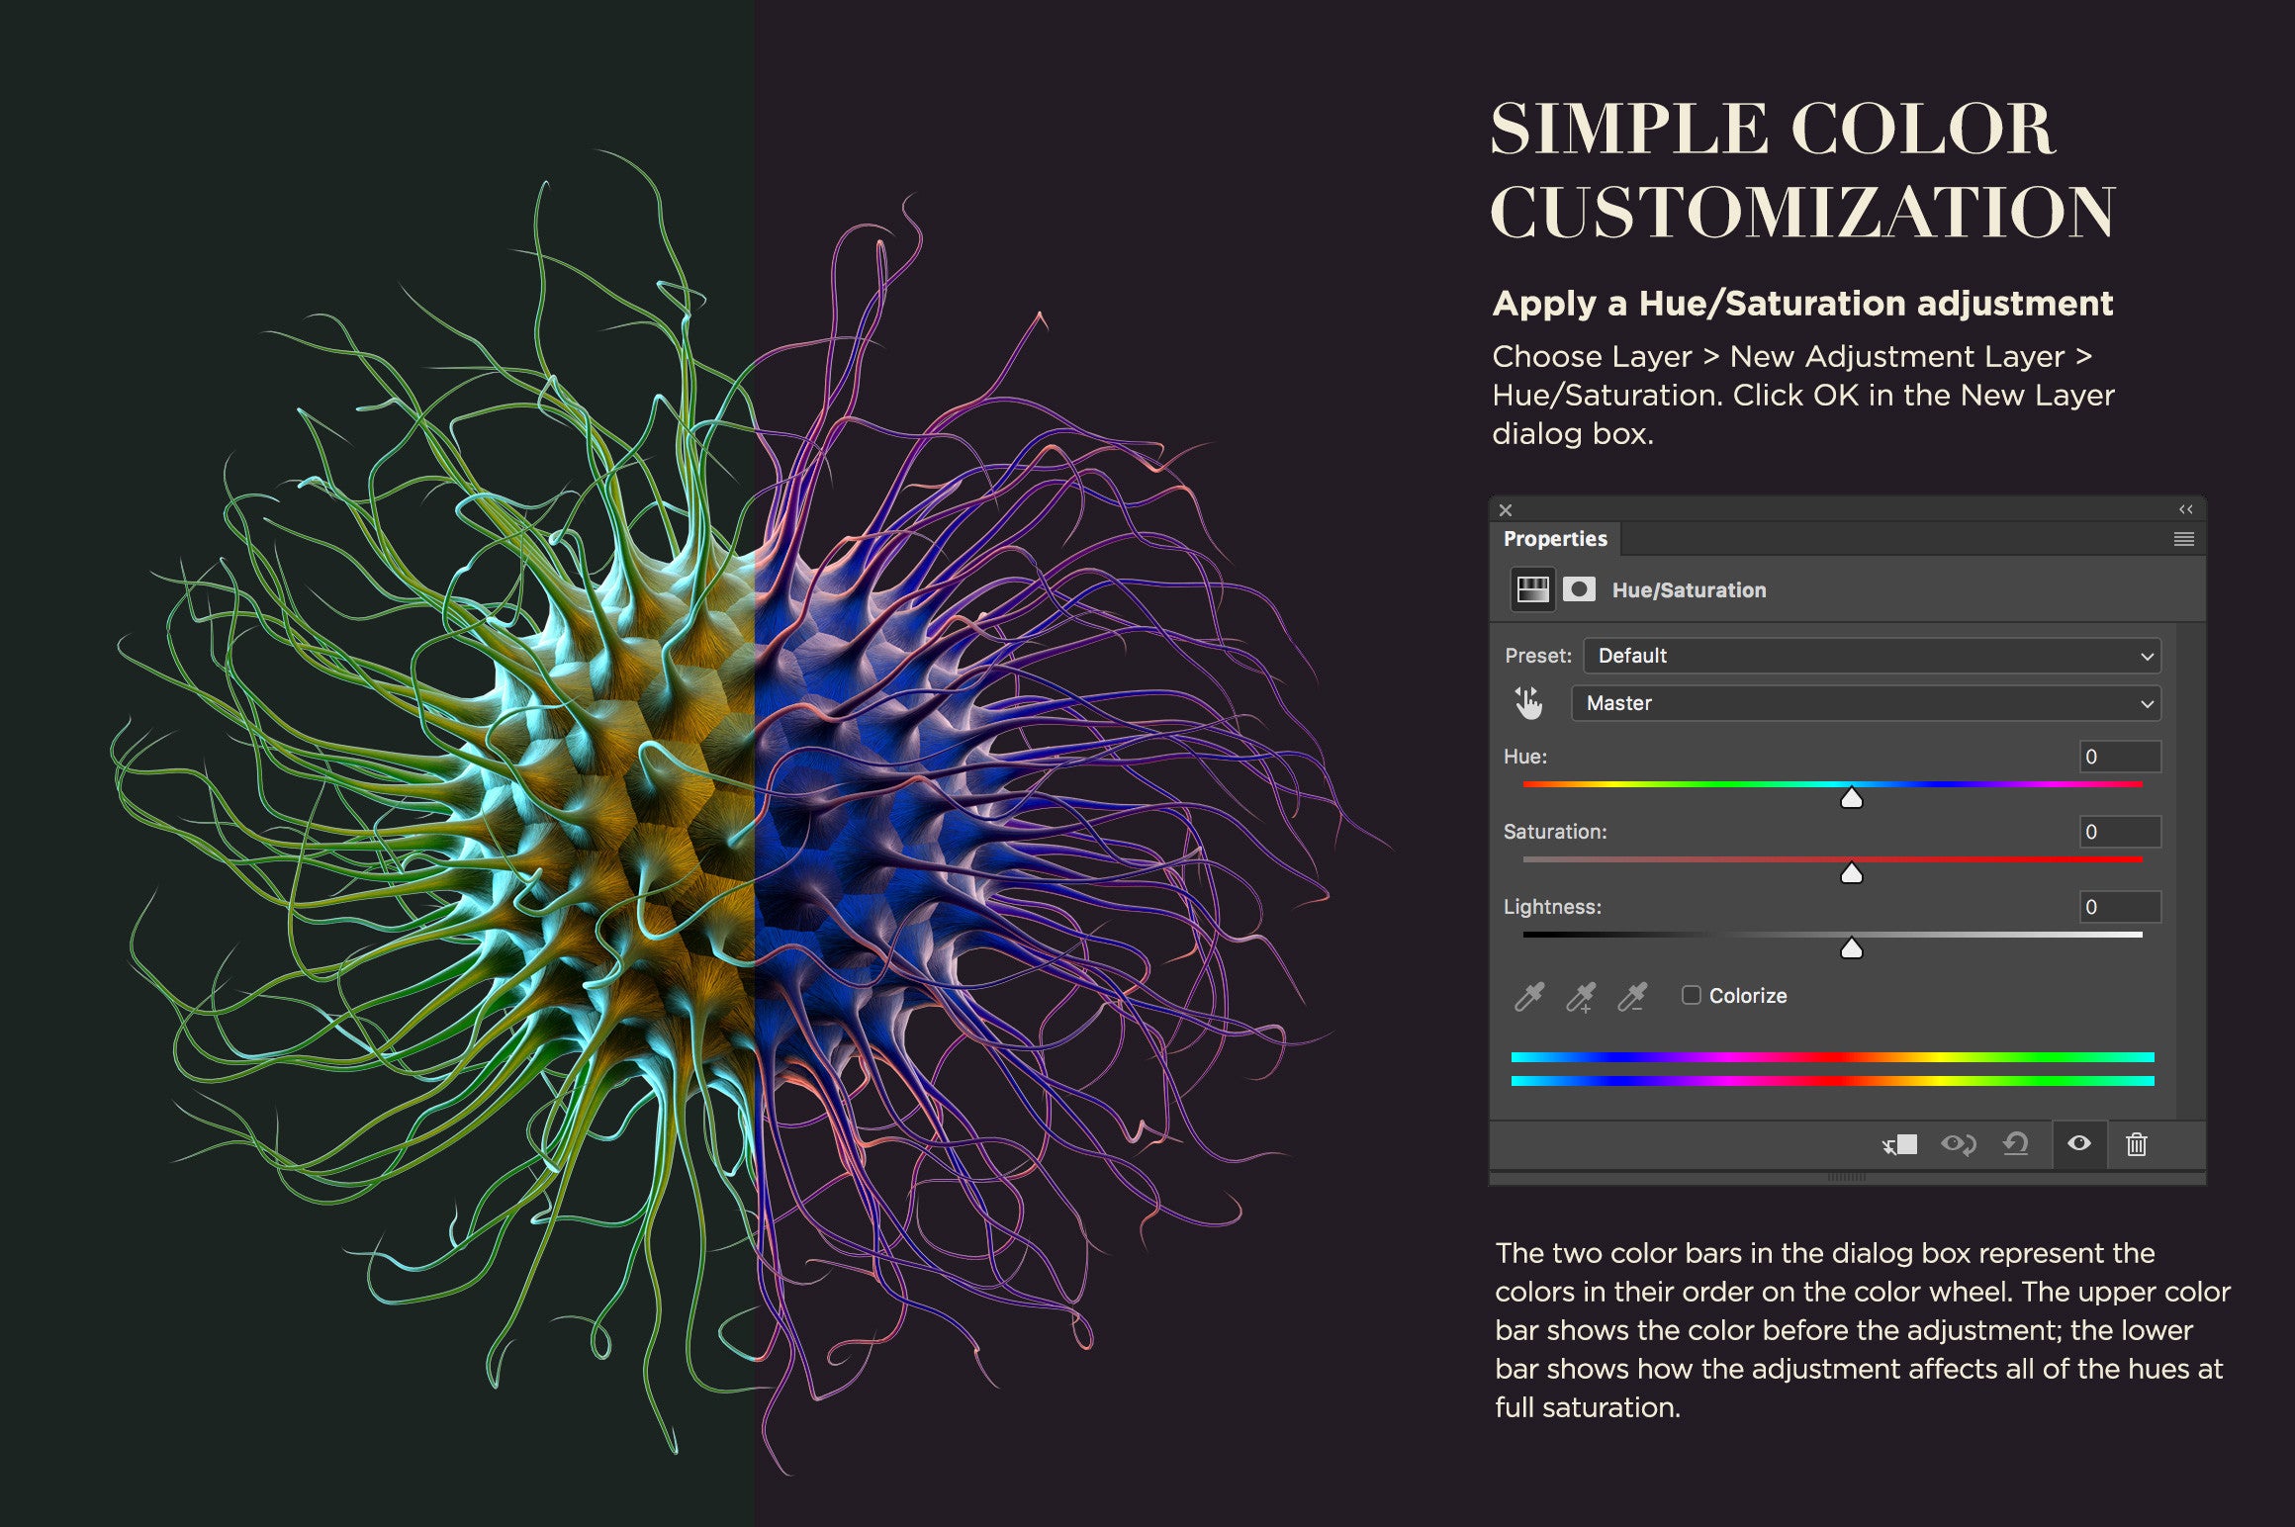The image size is (2295, 1527).
Task: Toggle layer visibility eye icon
Action: tap(2078, 1143)
